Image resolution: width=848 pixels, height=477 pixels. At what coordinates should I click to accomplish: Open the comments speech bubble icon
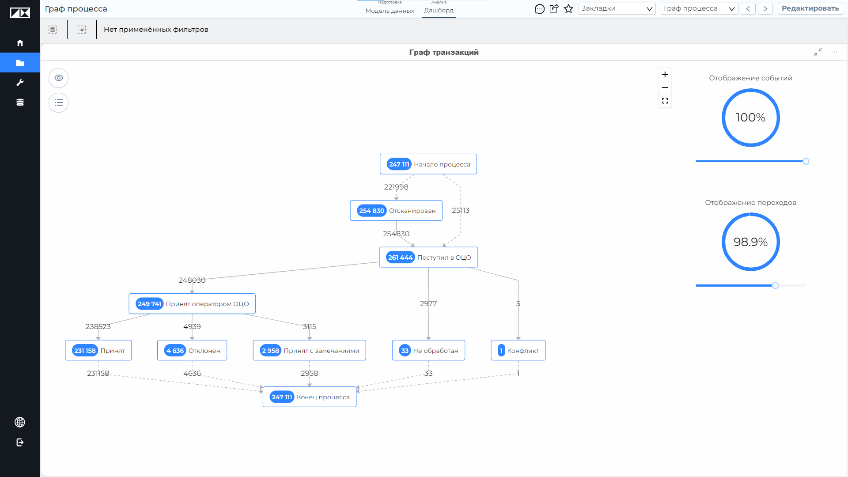point(540,9)
